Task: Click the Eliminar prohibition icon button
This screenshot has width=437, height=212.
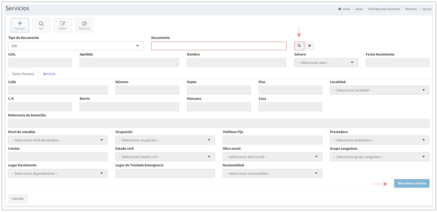Action: point(84,25)
